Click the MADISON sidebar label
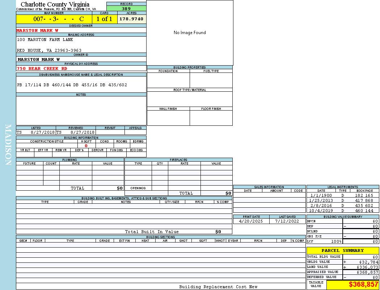Screen dimensions: 380x290 (x=8, y=145)
